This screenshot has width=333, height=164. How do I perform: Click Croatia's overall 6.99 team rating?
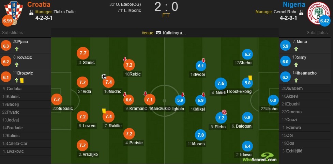8,21
